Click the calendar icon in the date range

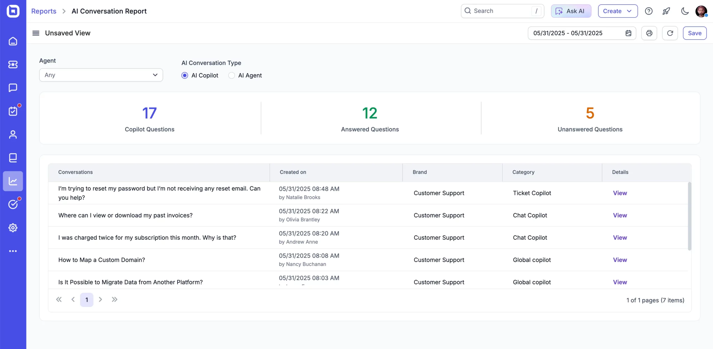pos(628,33)
